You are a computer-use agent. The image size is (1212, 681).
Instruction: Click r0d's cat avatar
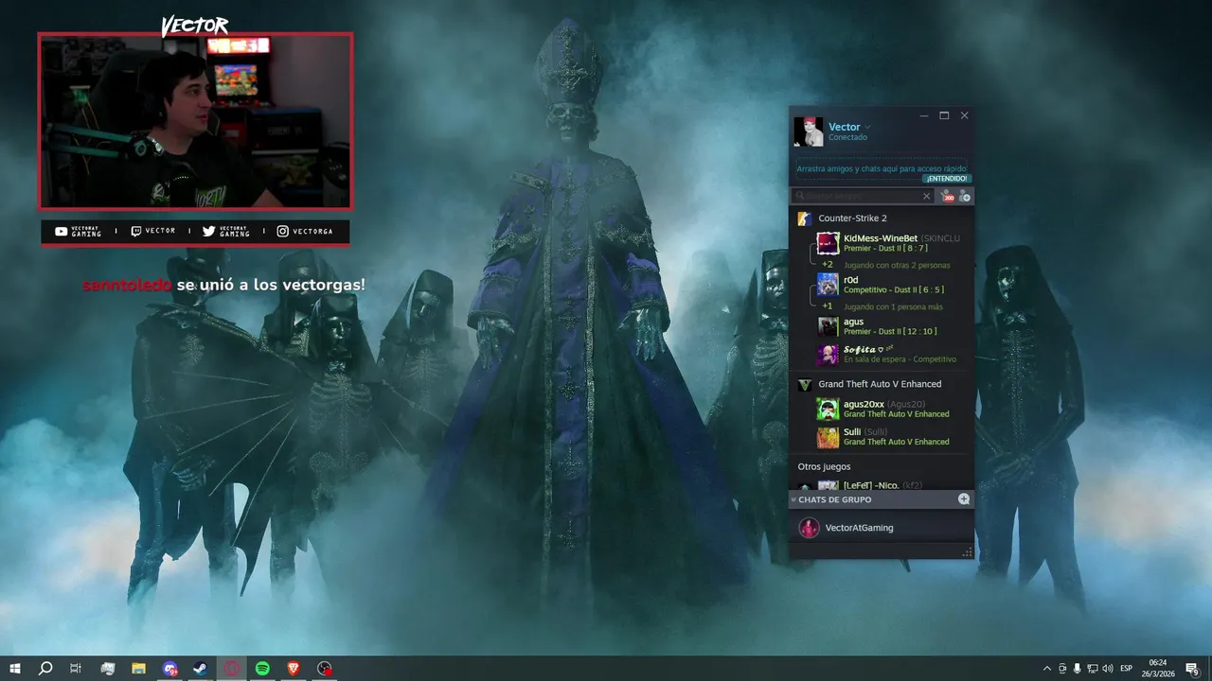coord(829,285)
